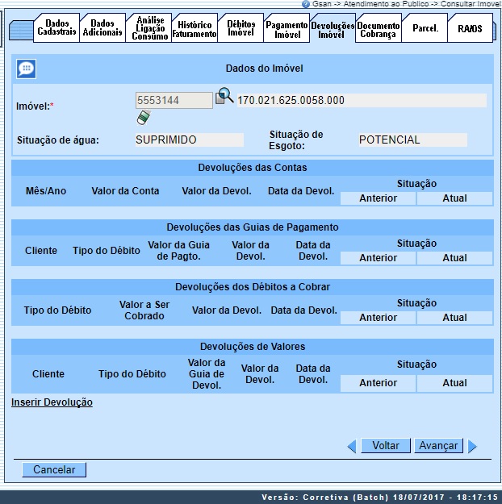Click the right arrow icon beside Avançar

pyautogui.click(x=472, y=446)
